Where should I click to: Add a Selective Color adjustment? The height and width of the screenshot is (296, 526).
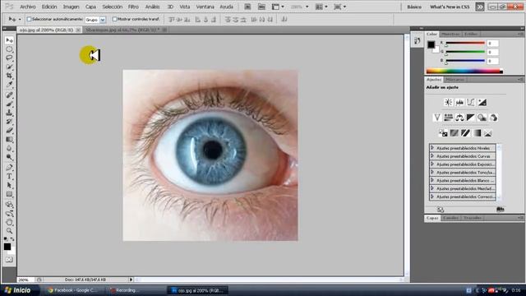[487, 133]
